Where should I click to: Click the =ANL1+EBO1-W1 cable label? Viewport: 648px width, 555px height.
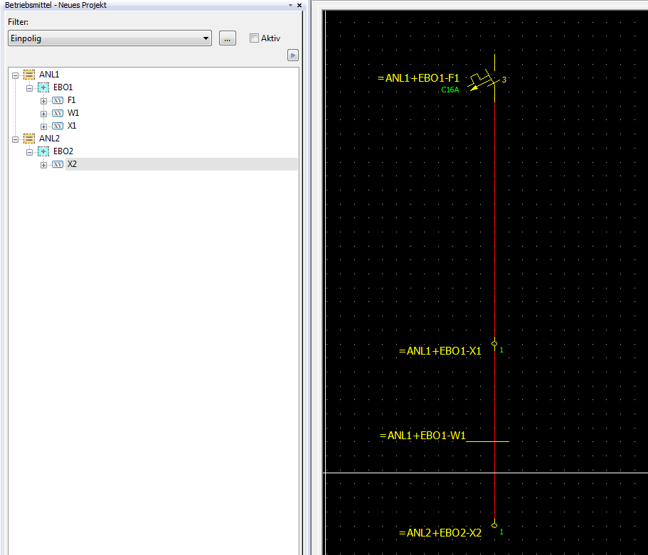coord(423,436)
